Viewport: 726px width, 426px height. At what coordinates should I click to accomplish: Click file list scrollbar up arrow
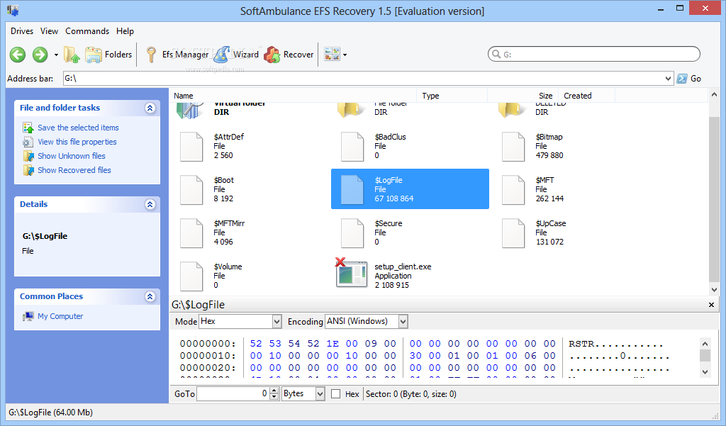(x=714, y=95)
